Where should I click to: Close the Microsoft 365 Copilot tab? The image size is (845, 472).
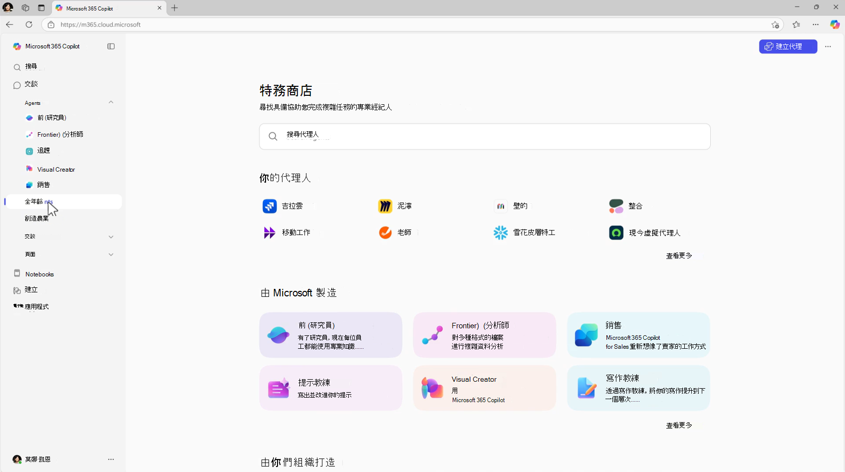click(160, 8)
